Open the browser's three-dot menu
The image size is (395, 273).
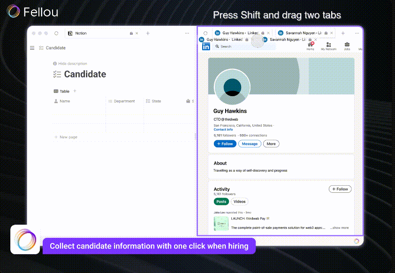click(187, 33)
